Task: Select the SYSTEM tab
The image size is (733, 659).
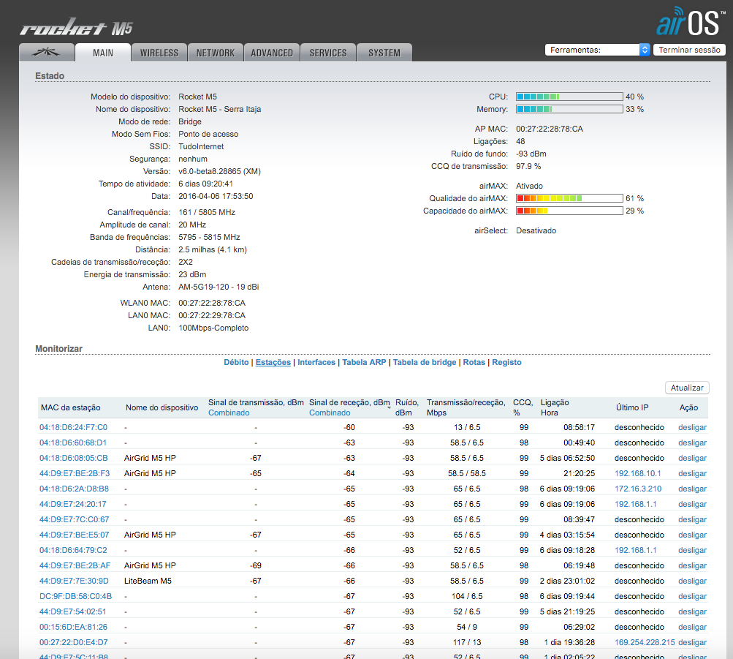Action: coord(384,53)
